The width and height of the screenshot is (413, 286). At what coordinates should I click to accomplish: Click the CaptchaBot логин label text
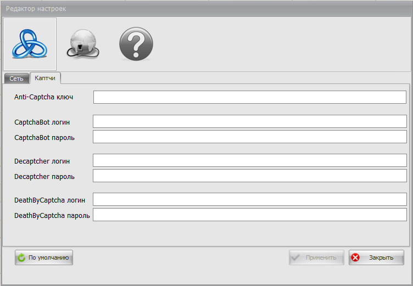tap(42, 122)
